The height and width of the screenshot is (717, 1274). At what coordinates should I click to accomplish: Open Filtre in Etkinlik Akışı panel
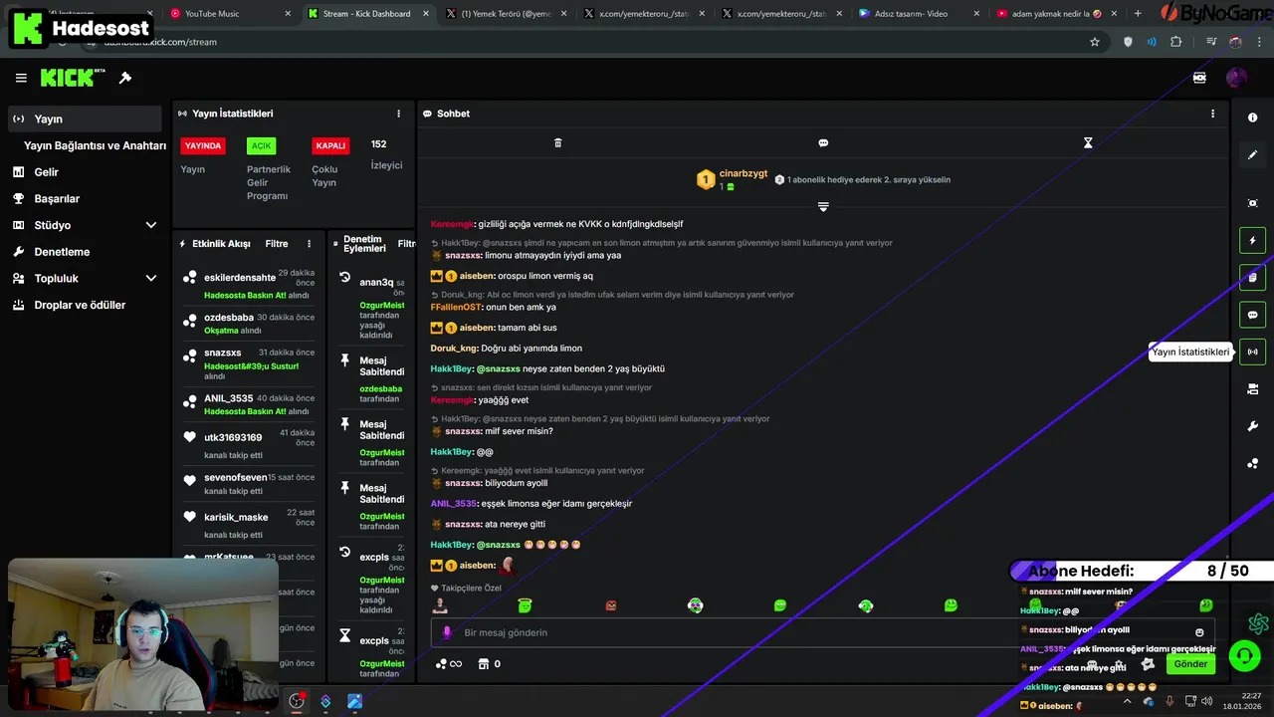tap(277, 244)
